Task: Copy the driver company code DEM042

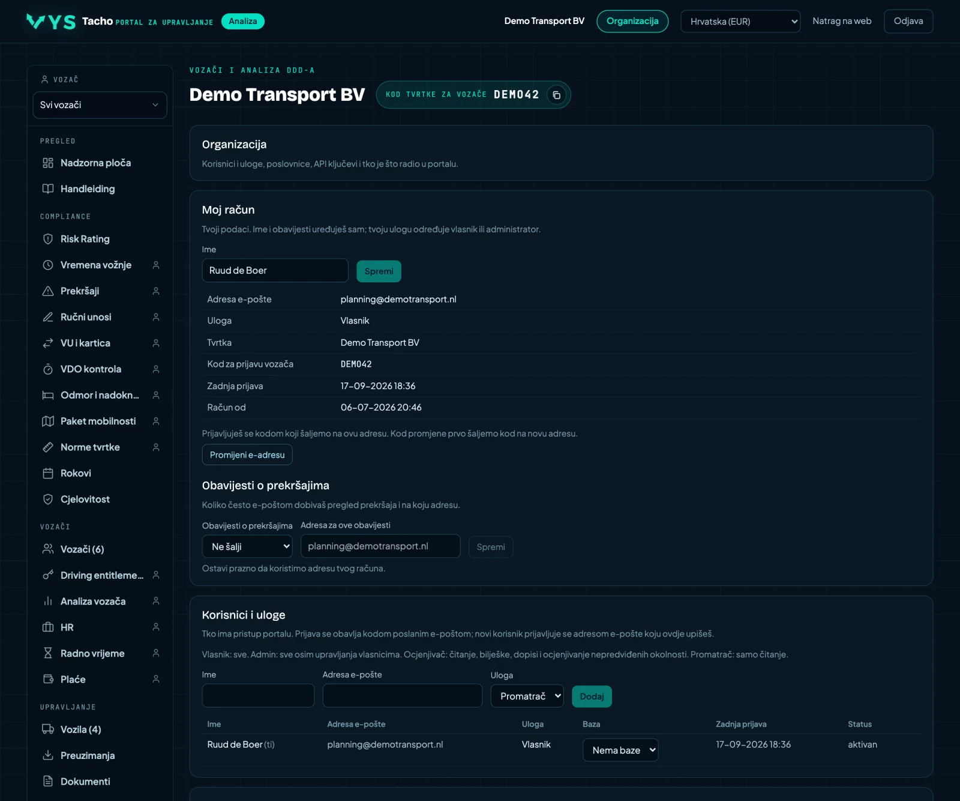Action: coord(556,95)
